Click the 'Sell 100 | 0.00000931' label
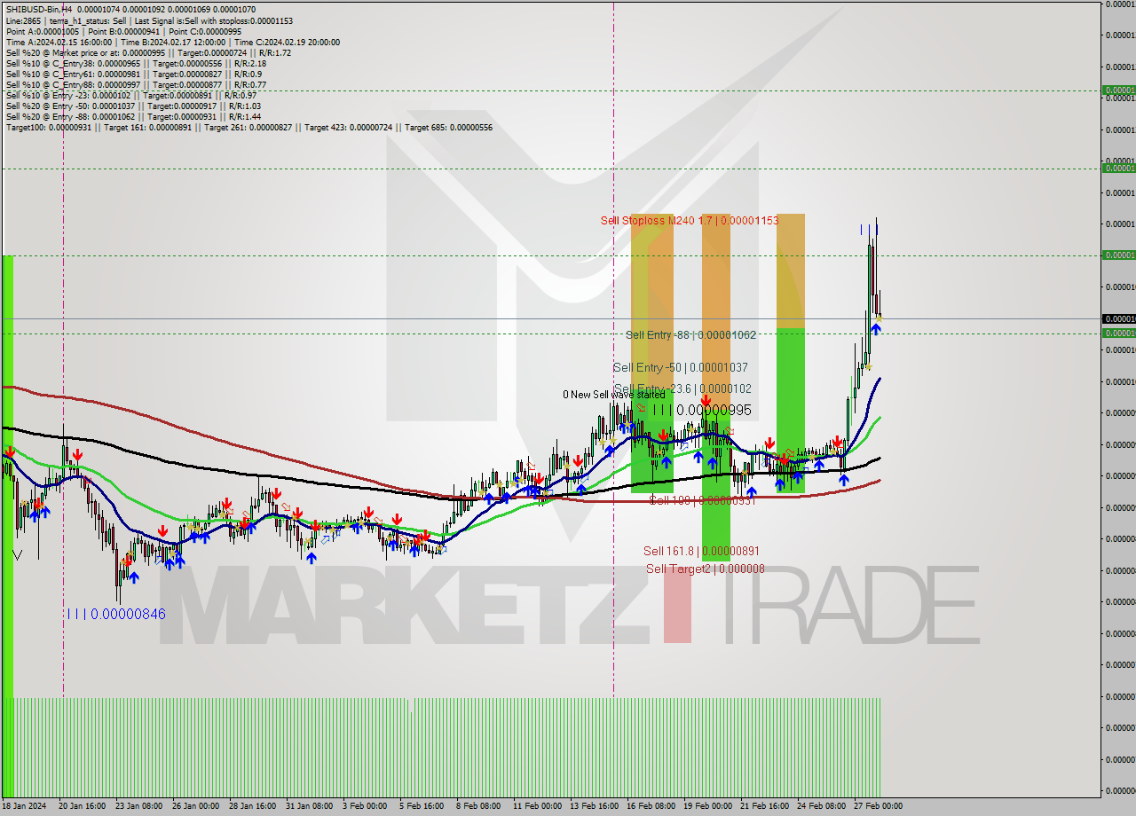1136x816 pixels. tap(701, 500)
